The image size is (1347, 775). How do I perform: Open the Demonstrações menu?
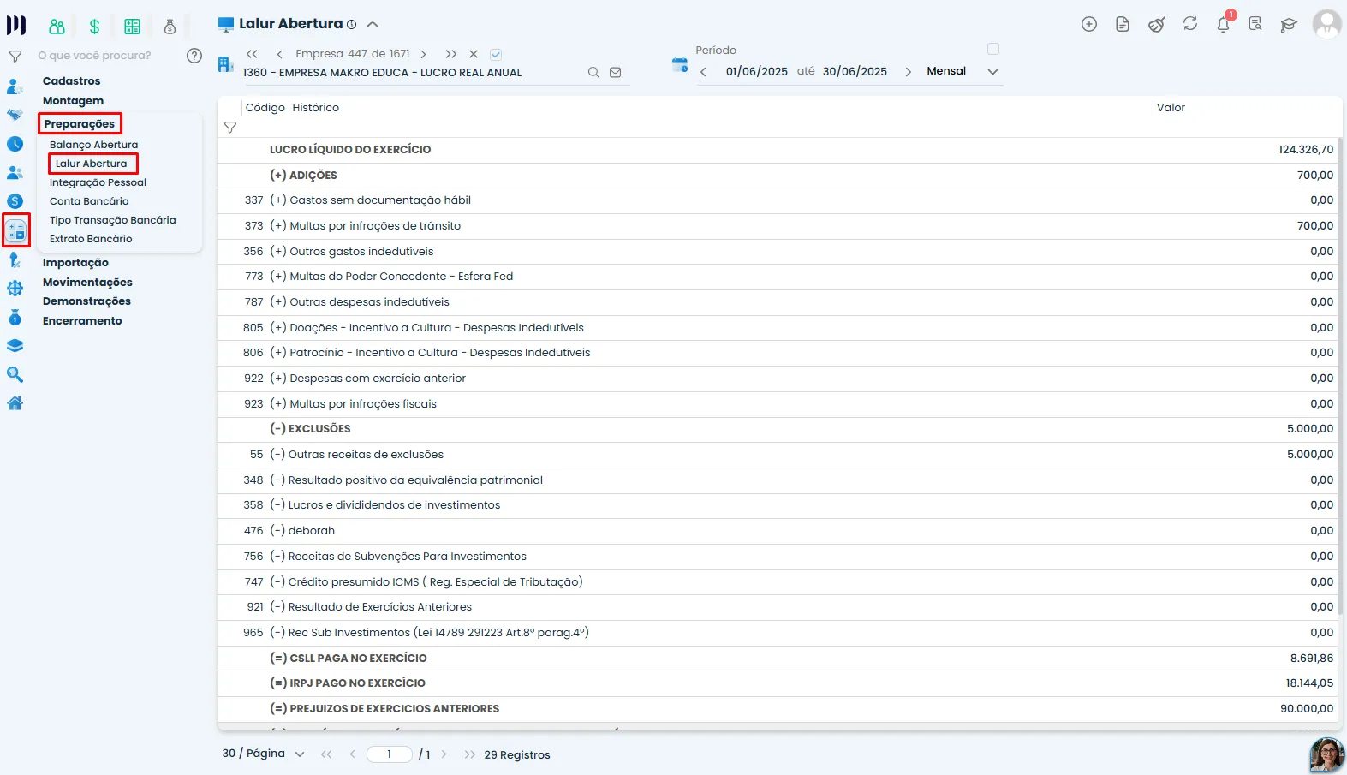click(x=86, y=301)
